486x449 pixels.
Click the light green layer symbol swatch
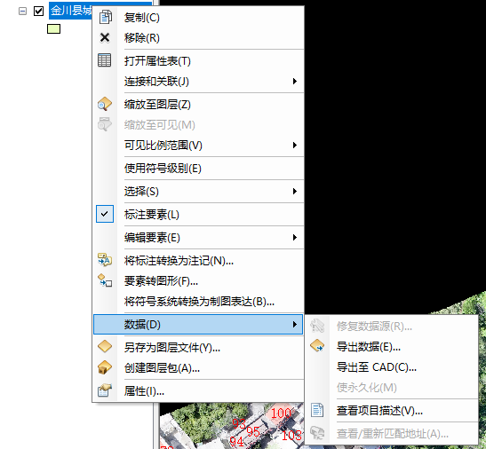click(53, 29)
